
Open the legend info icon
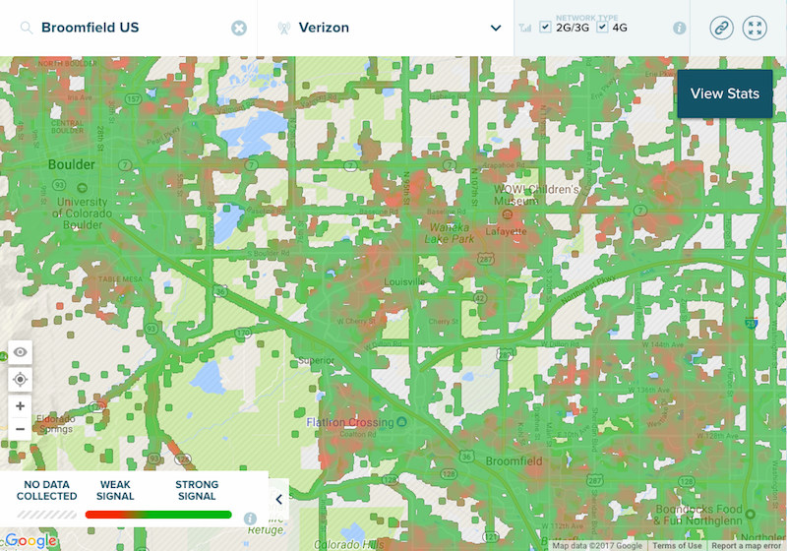coord(250,519)
